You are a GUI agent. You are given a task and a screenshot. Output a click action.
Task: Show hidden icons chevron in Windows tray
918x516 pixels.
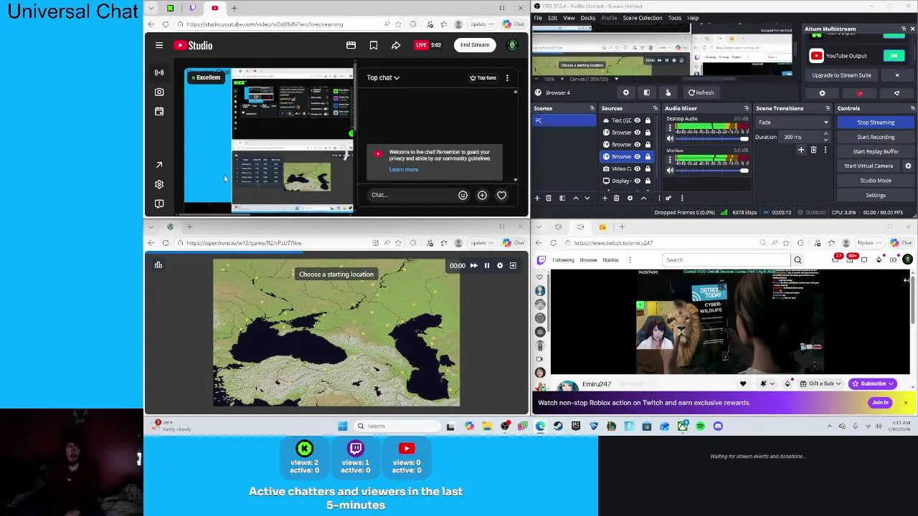[830, 426]
